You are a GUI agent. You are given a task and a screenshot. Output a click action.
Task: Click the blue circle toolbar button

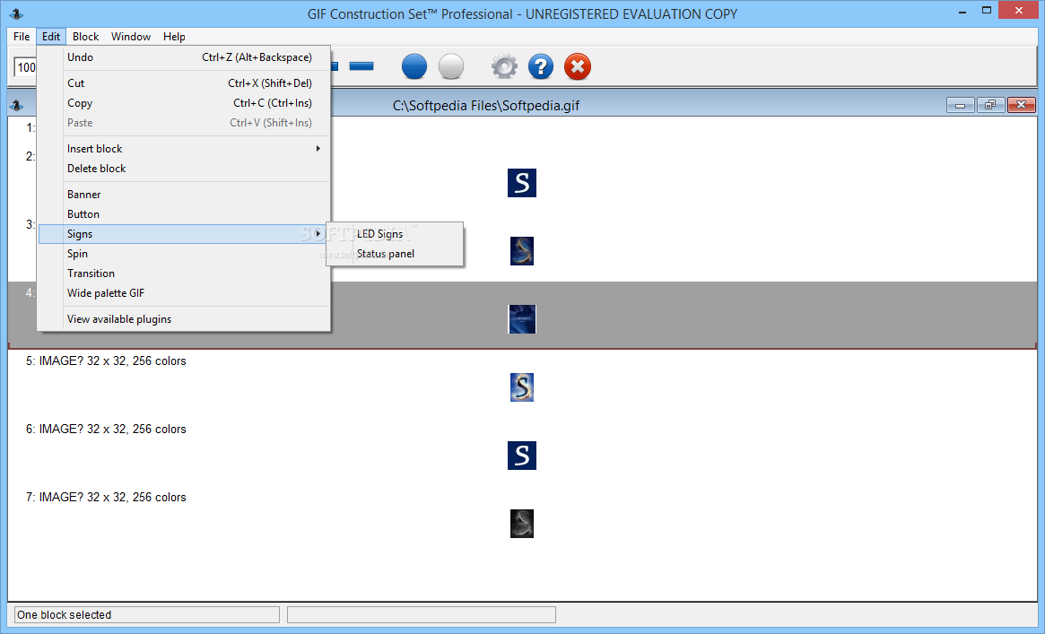[x=414, y=66]
